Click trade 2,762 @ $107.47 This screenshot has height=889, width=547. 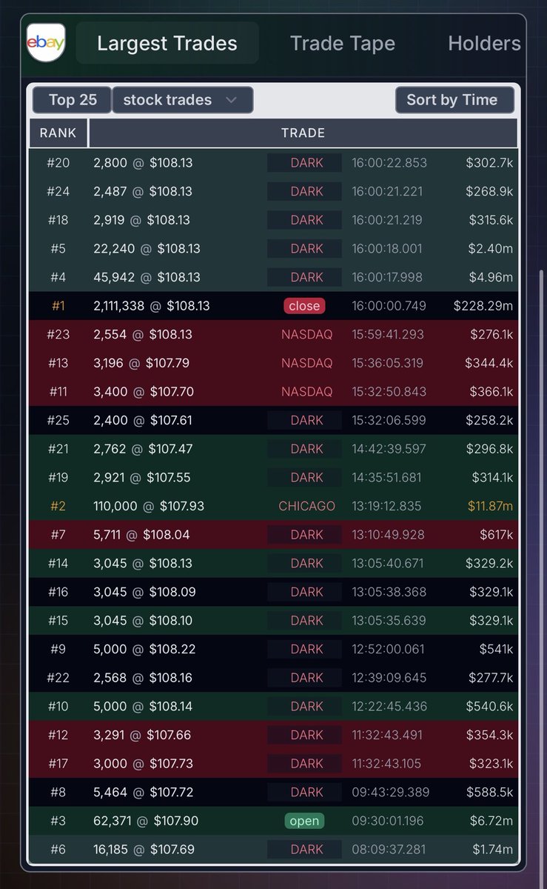(x=143, y=449)
